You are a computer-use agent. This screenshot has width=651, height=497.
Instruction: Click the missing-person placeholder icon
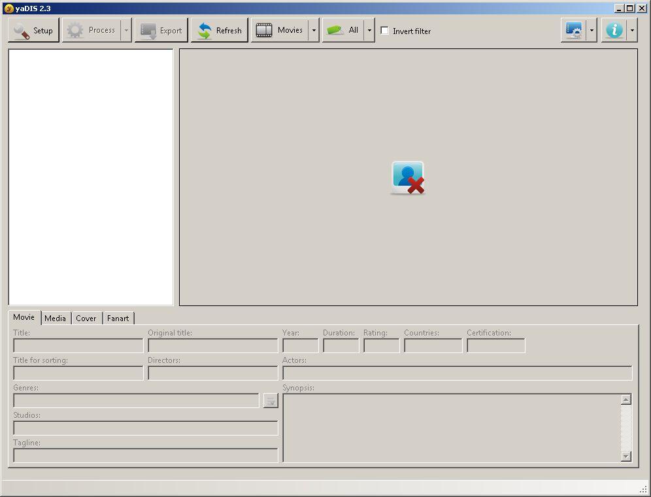[407, 177]
